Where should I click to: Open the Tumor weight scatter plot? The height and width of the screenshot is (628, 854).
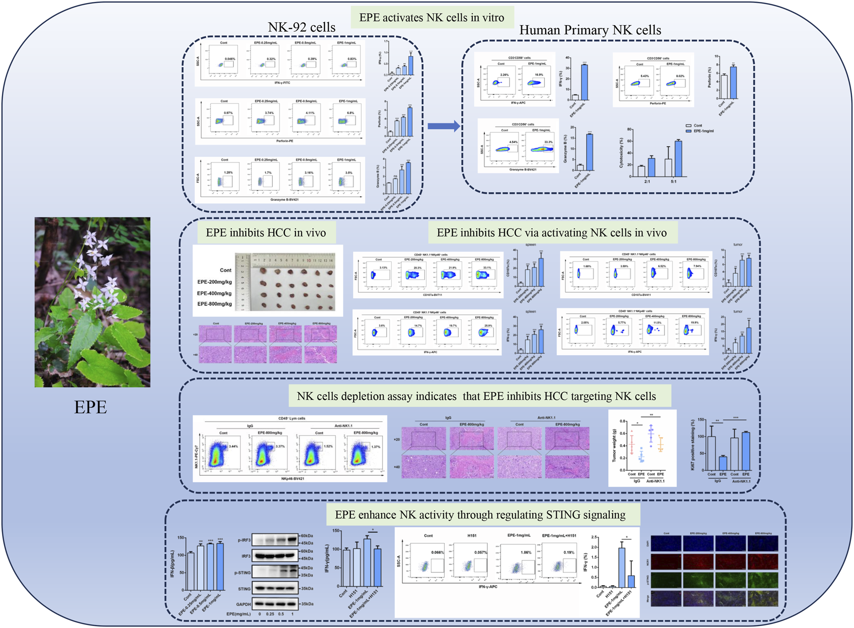pyautogui.click(x=642, y=448)
